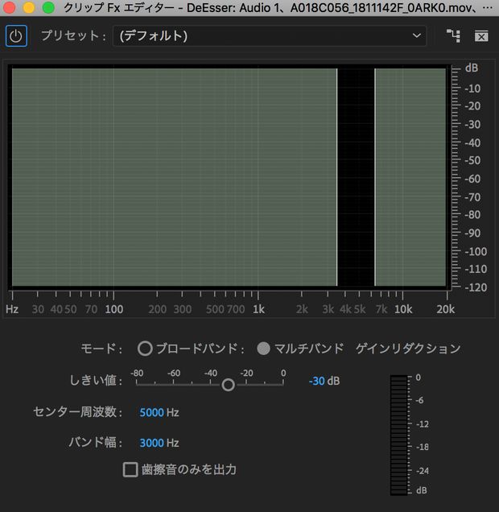The width and height of the screenshot is (499, 512).
Task: Click the -30 dB threshold value
Action: coord(316,381)
